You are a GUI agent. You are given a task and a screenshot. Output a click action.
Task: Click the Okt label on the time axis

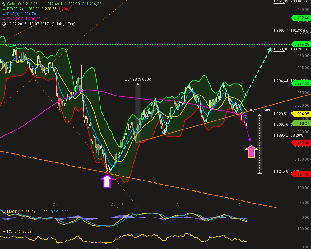(x=56, y=205)
